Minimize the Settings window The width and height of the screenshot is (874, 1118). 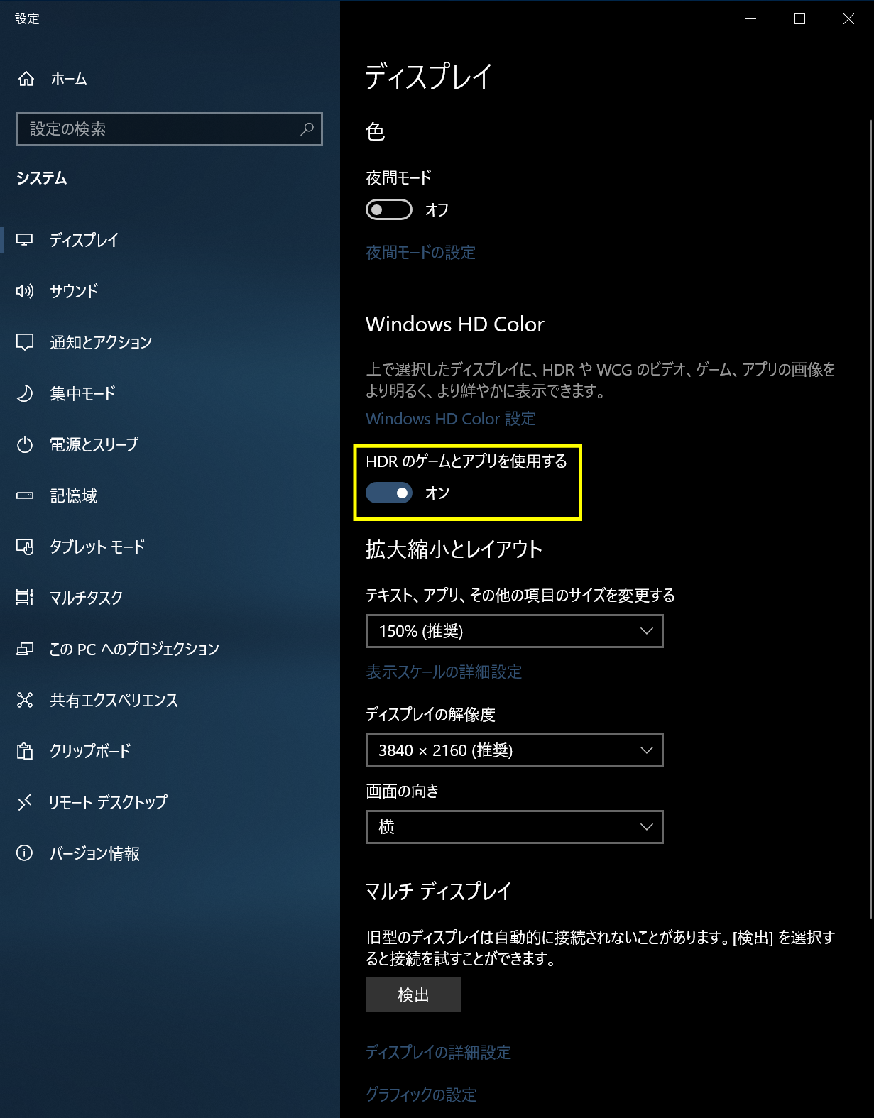[750, 19]
